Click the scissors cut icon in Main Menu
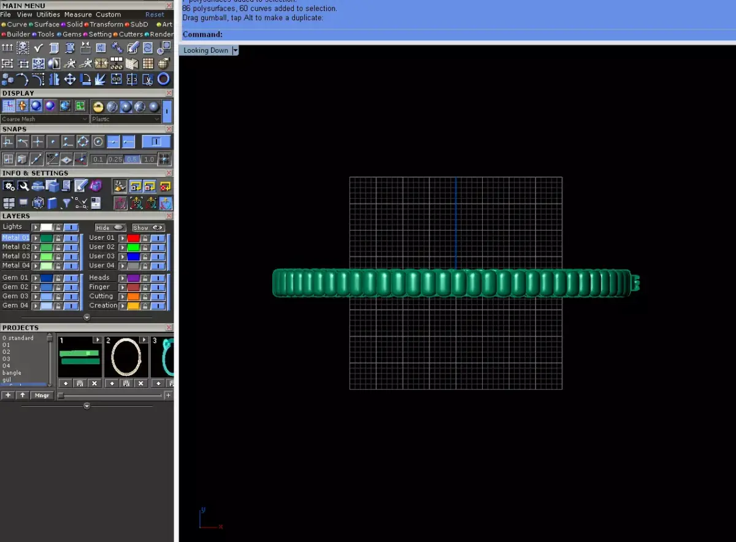Screen dimensions: 736x542 148,79
